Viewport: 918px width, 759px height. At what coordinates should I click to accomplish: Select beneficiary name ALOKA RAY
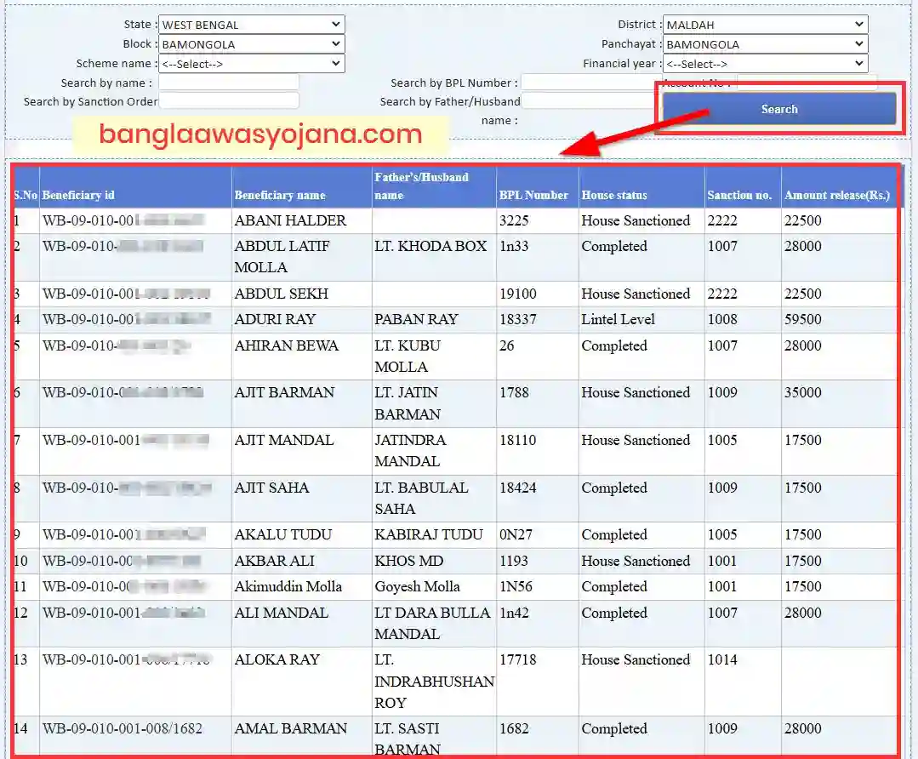(277, 659)
